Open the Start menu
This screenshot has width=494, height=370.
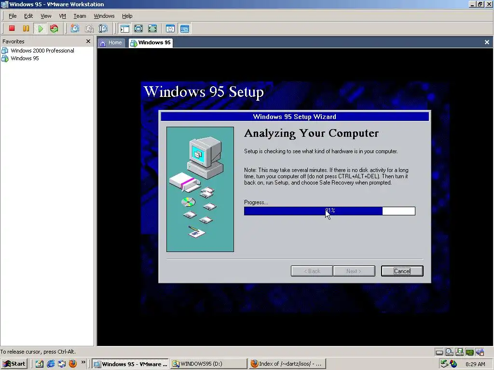pos(14,364)
